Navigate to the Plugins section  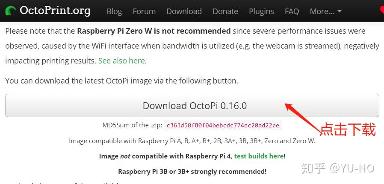(261, 11)
